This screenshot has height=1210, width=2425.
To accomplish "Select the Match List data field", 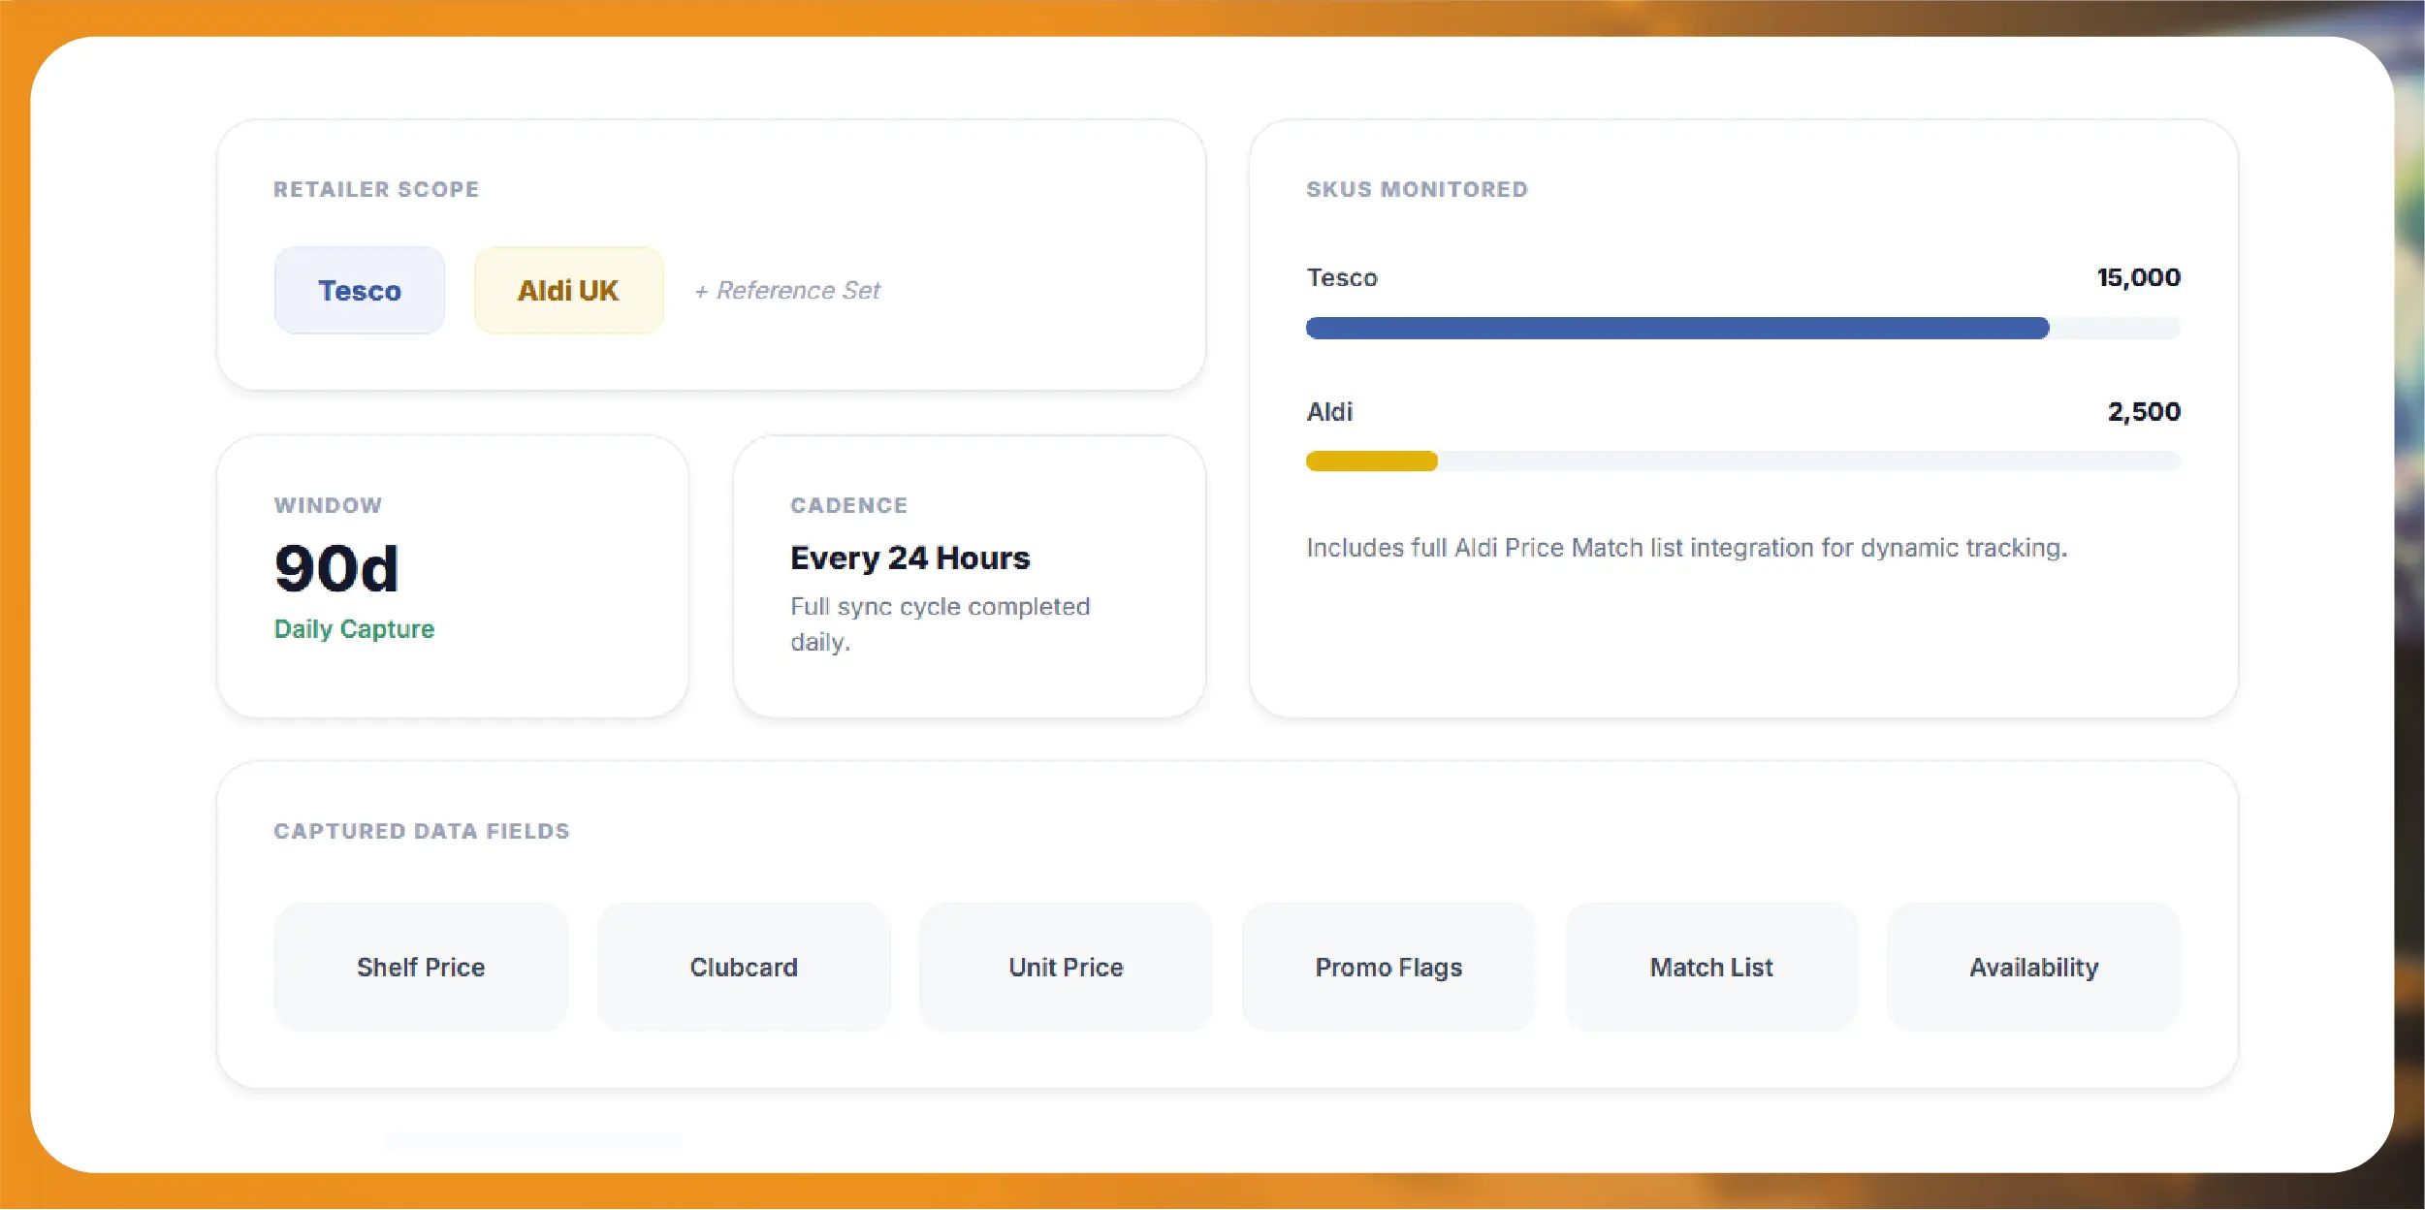I will pos(1711,967).
